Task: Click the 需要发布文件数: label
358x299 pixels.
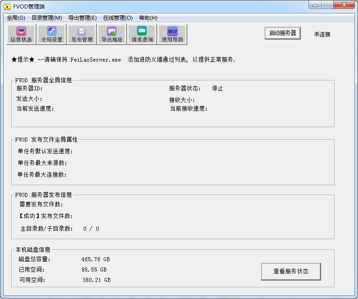Action: (x=41, y=204)
